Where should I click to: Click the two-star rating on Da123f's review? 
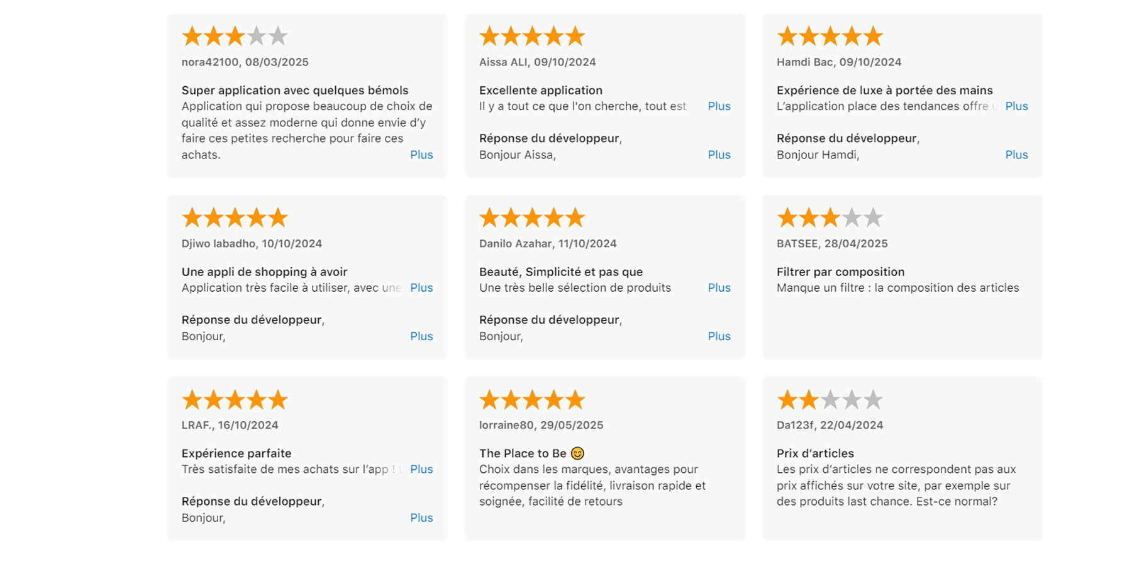(x=830, y=400)
